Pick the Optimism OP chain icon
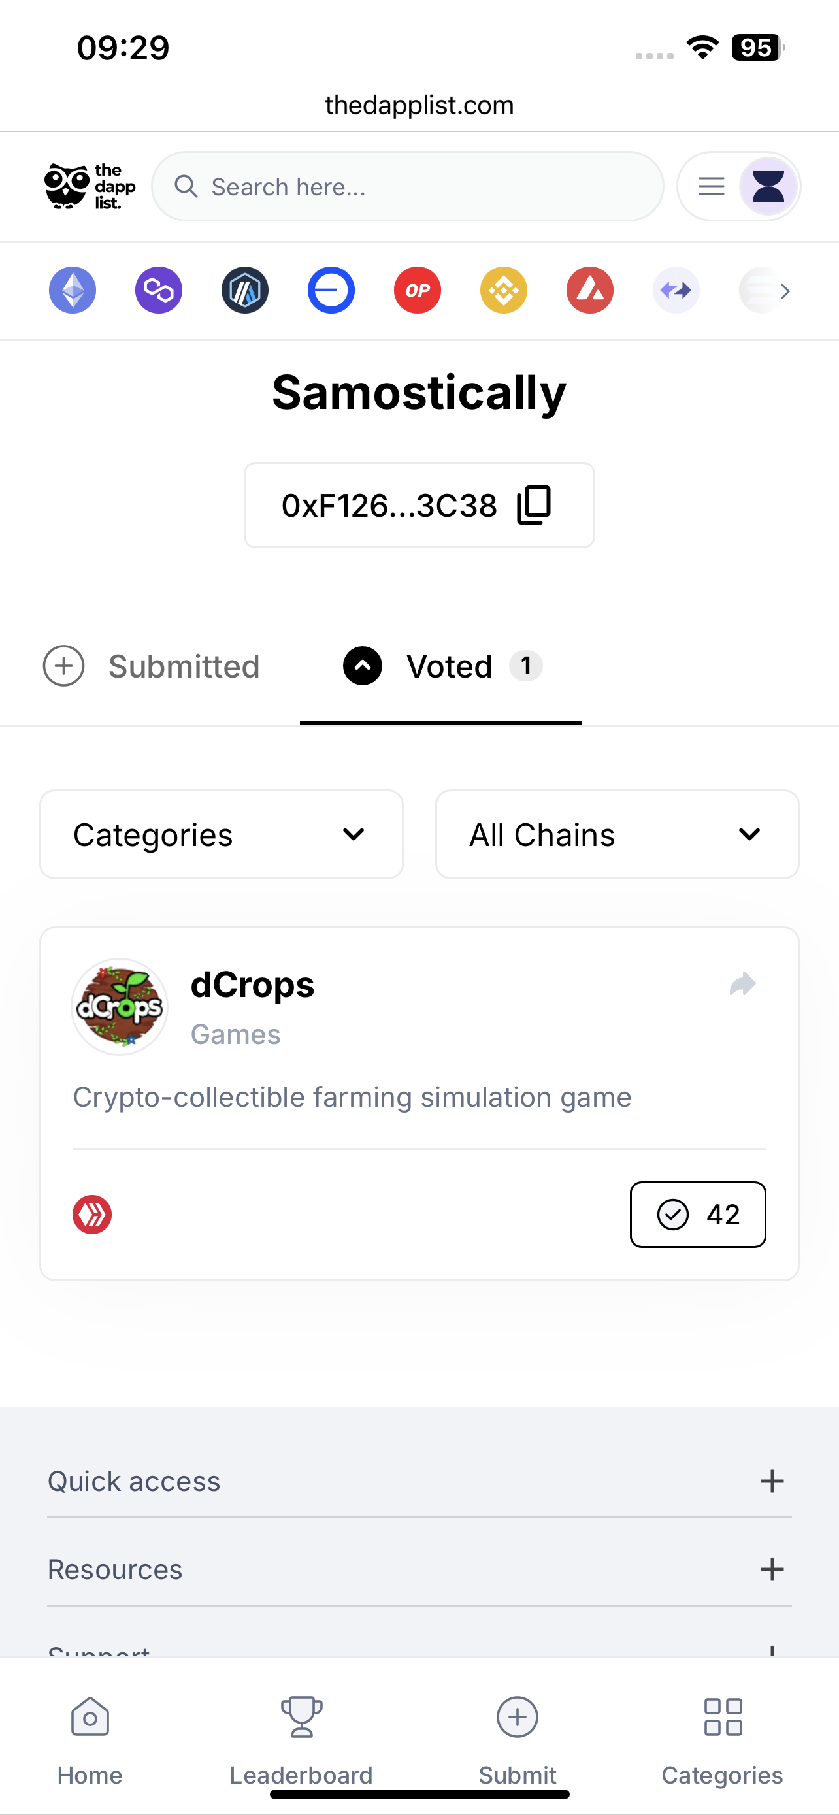The height and width of the screenshot is (1815, 839). click(418, 290)
